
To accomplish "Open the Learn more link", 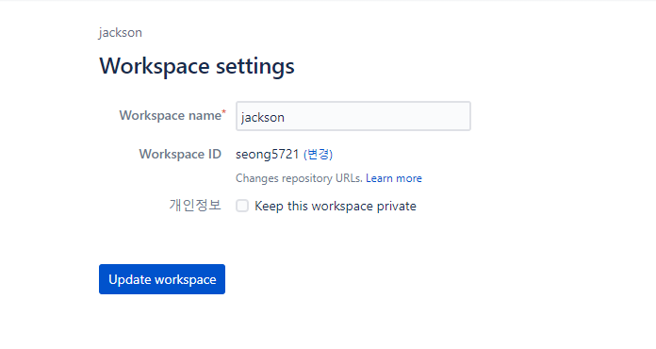I will pos(394,178).
